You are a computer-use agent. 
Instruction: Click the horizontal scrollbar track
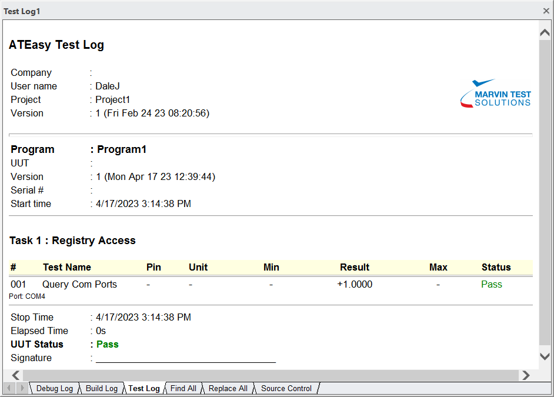click(271, 375)
